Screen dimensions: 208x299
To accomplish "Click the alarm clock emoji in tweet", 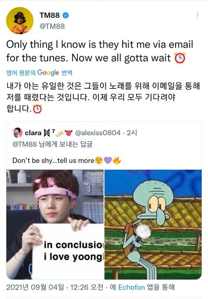I will click(x=180, y=58).
